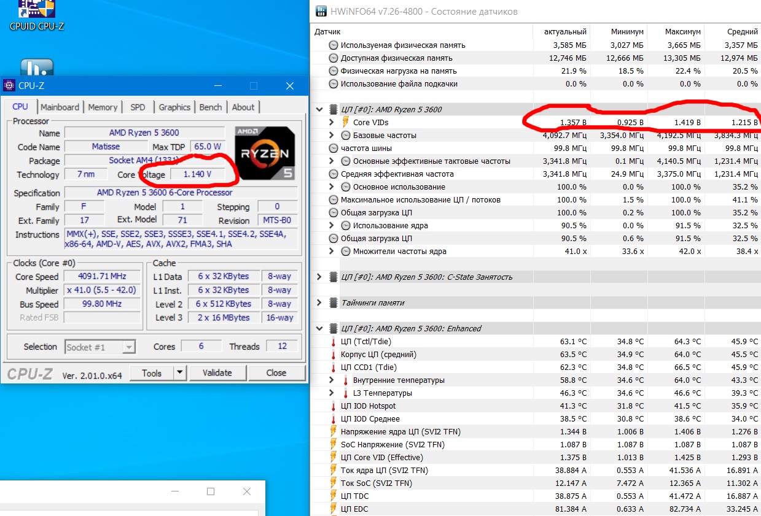Viewport: 761px width, 516px height.
Task: Click the AMD Ryzen 5 logo image
Action: pyautogui.click(x=265, y=153)
